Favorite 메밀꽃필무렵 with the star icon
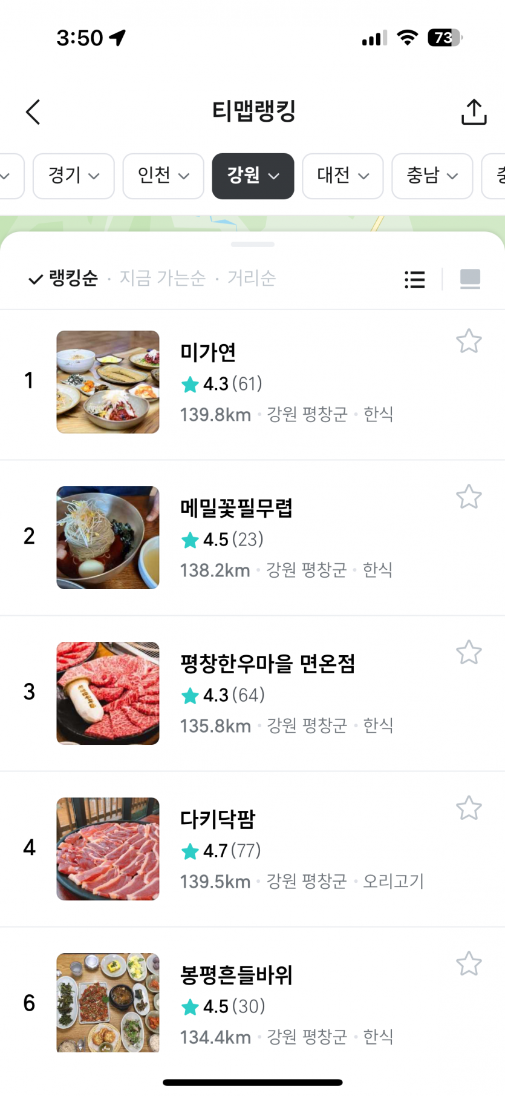The width and height of the screenshot is (505, 1096). coord(469,497)
